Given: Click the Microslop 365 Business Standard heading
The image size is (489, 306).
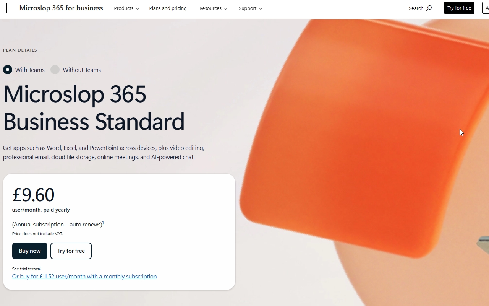Looking at the screenshot, I should pyautogui.click(x=94, y=107).
